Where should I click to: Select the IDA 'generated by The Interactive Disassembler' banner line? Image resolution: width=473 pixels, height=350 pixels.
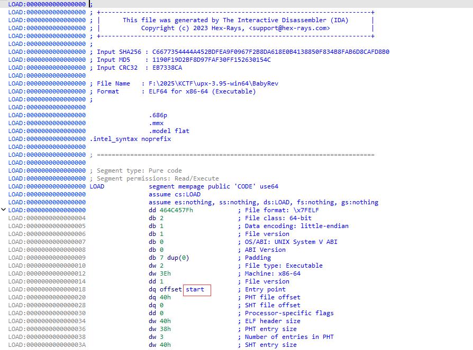pyautogui.click(x=235, y=20)
